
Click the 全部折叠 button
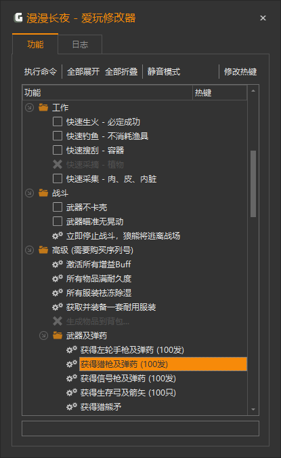coord(121,71)
